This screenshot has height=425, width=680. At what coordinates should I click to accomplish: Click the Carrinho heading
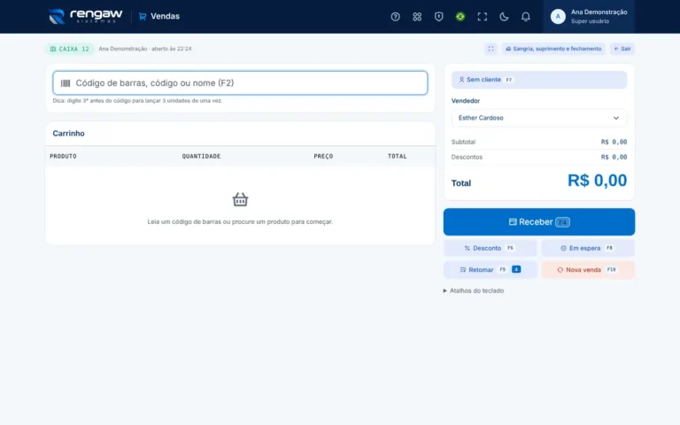tap(68, 134)
